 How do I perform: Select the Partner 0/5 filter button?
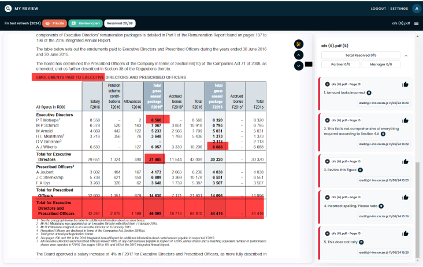pyautogui.click(x=340, y=64)
